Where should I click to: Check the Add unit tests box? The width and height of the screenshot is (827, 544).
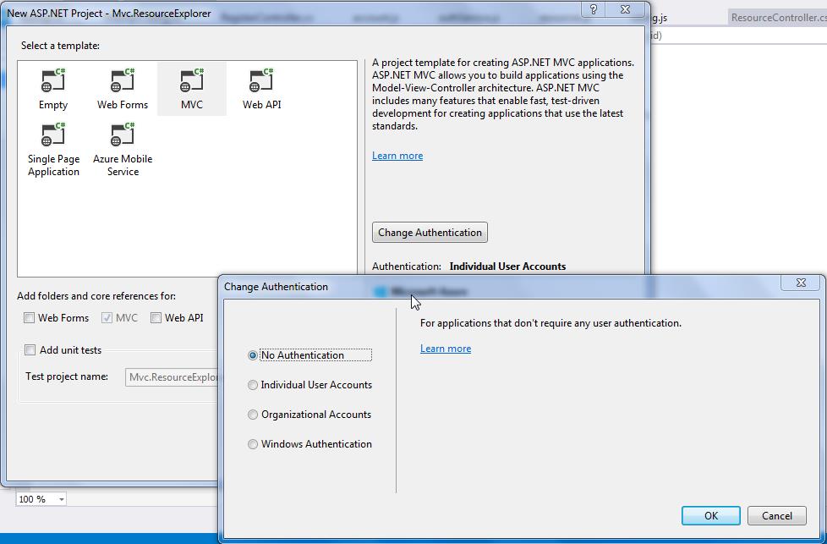click(x=30, y=349)
